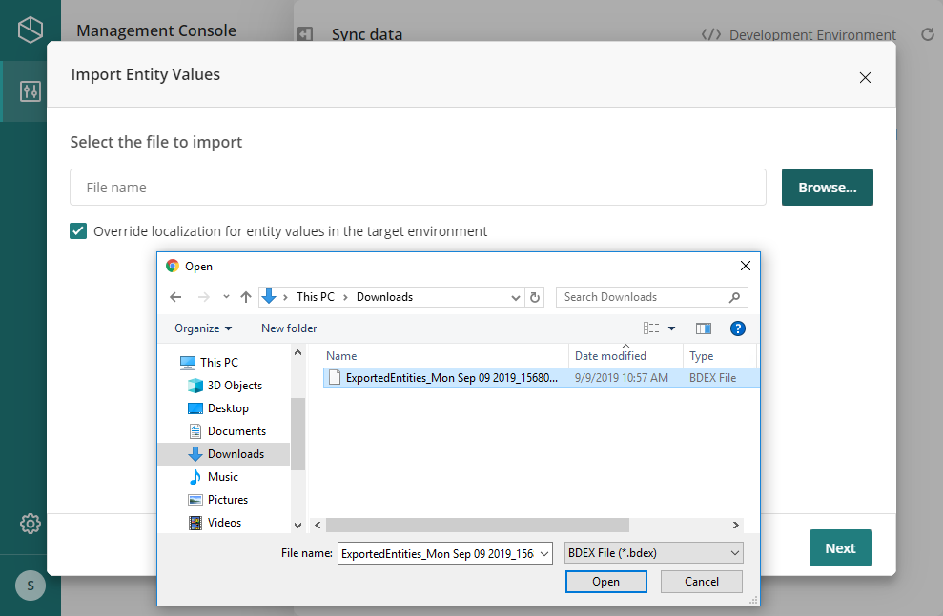Click the address bar refresh icon
The width and height of the screenshot is (943, 616).
pos(535,296)
